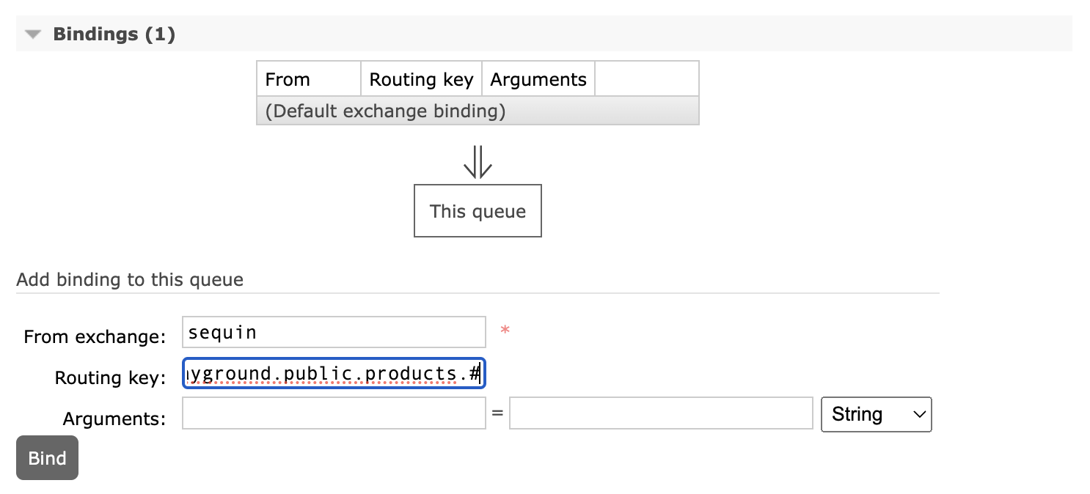1090x494 pixels.
Task: Select the Default exchange binding row
Action: pos(477,111)
